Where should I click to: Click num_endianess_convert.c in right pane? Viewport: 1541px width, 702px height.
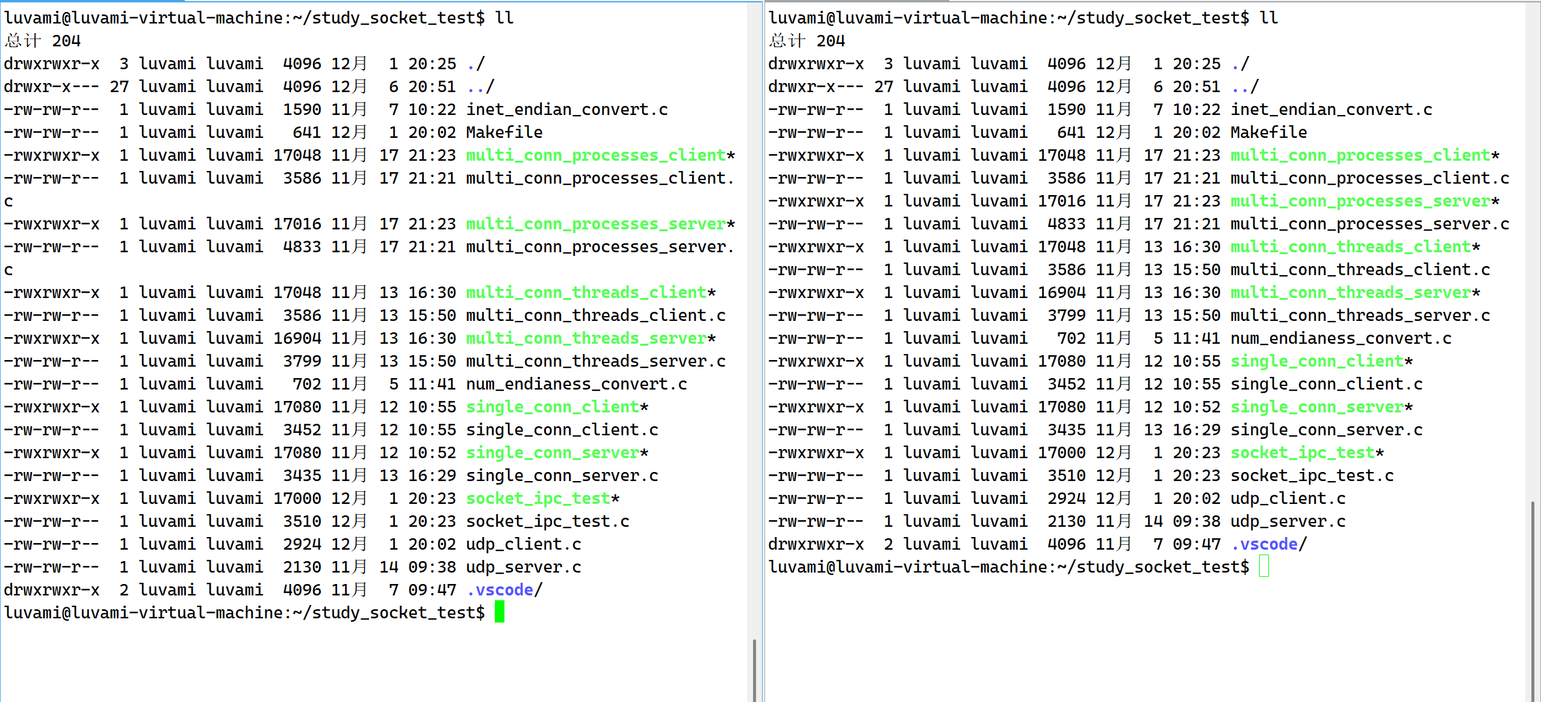click(x=1341, y=338)
